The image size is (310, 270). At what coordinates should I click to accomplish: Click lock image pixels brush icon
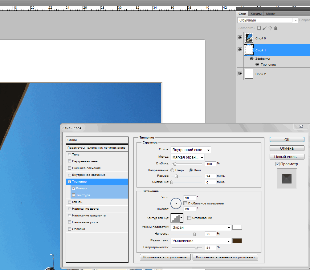tap(264, 28)
